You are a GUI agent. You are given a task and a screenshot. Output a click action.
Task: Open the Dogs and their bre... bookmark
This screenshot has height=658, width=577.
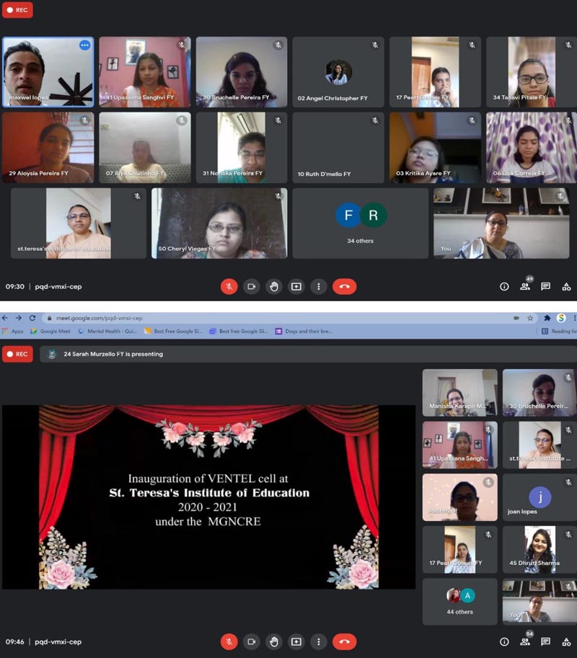click(304, 331)
